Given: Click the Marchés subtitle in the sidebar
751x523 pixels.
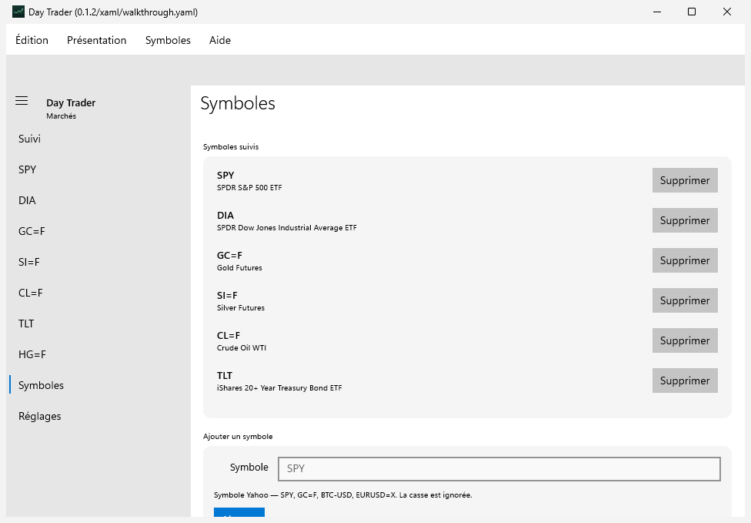Looking at the screenshot, I should 61,116.
